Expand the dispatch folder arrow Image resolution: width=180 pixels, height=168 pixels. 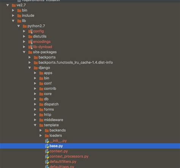pyautogui.click(x=35, y=104)
